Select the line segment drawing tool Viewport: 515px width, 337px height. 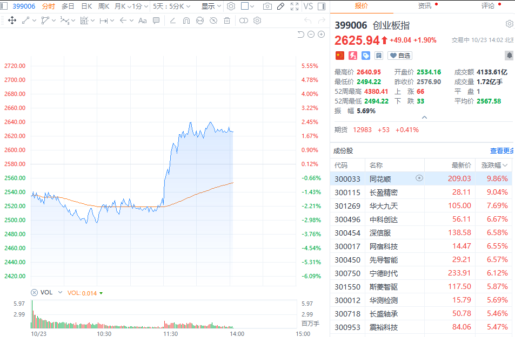coord(25,20)
